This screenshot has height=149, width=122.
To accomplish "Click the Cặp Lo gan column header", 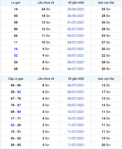I will point(16,79).
